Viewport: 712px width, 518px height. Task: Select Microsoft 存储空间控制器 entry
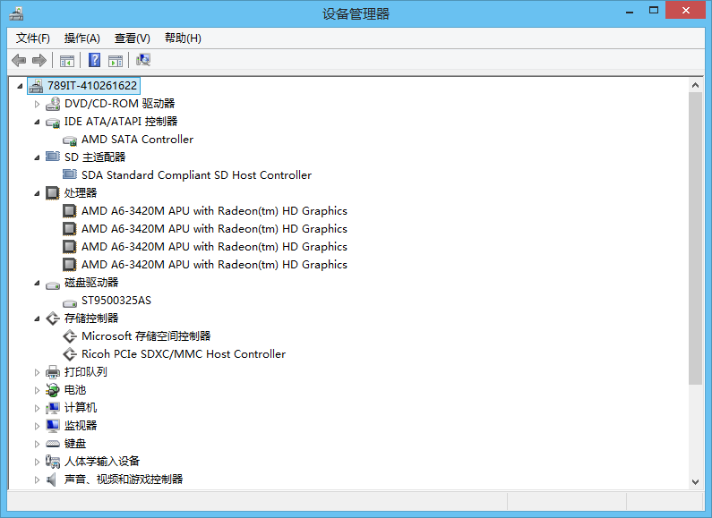[x=146, y=336]
